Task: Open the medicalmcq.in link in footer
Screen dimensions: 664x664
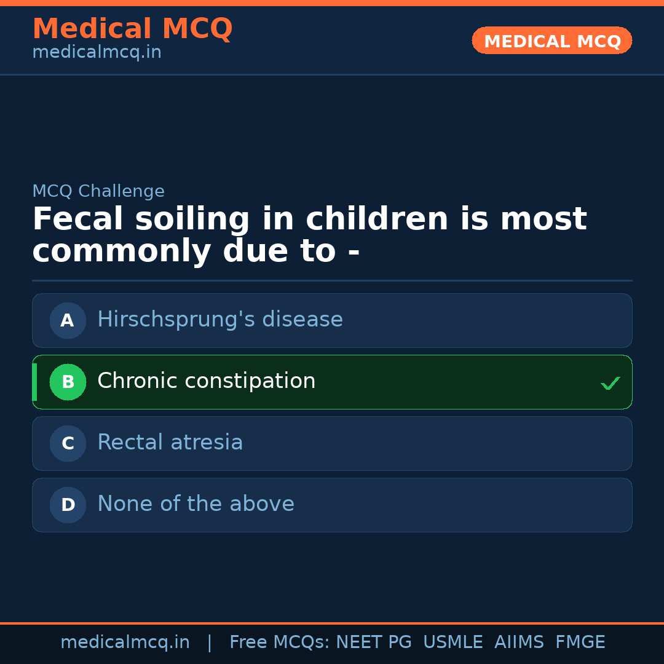Action: point(125,642)
